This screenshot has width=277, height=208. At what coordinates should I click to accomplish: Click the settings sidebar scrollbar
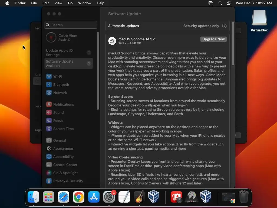pos(98,71)
